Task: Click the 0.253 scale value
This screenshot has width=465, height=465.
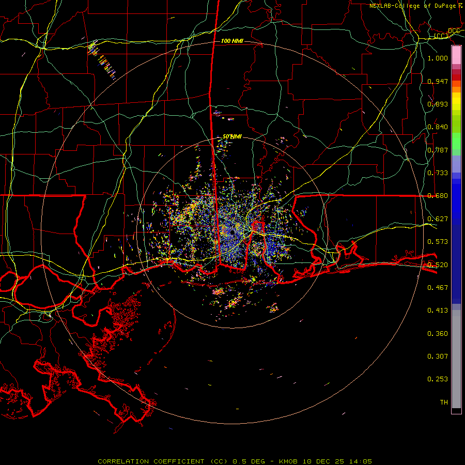Action: [x=438, y=379]
